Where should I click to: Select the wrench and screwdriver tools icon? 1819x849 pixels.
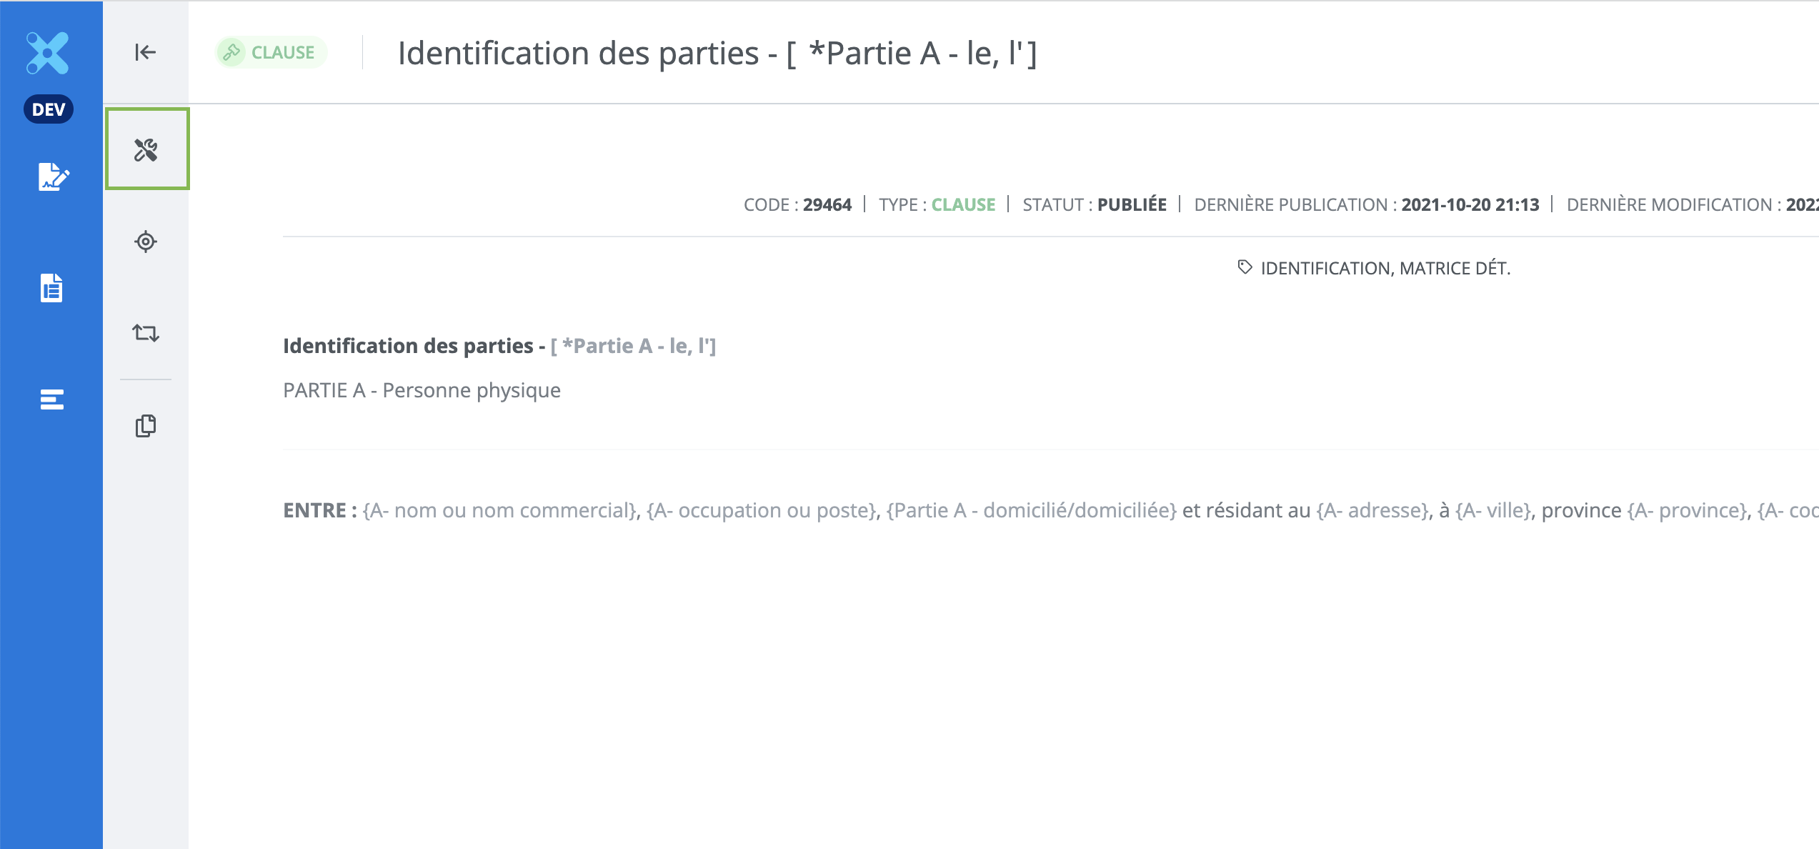coord(146,149)
